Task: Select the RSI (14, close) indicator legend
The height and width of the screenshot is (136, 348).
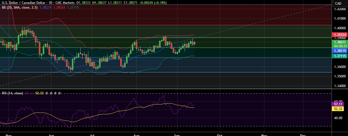Action: 12,93
